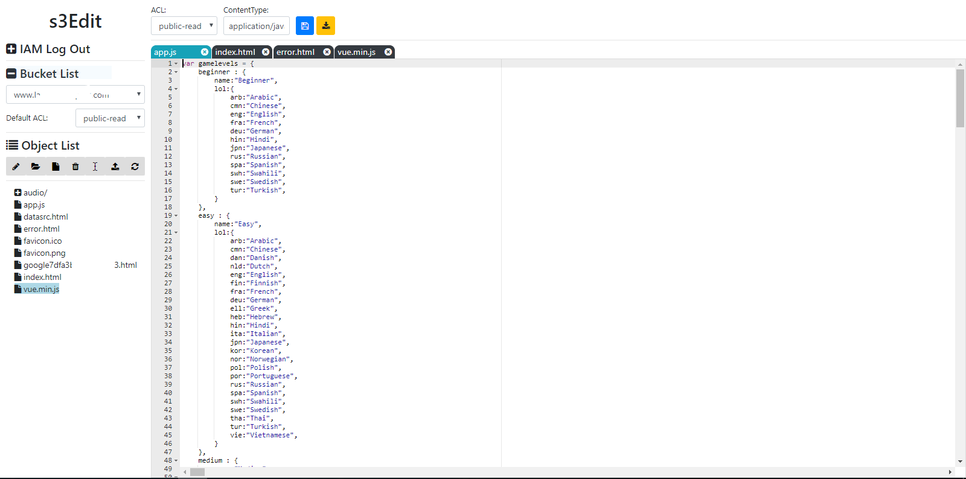Click the blue save file button
Image resolution: width=966 pixels, height=479 pixels.
pyautogui.click(x=305, y=26)
